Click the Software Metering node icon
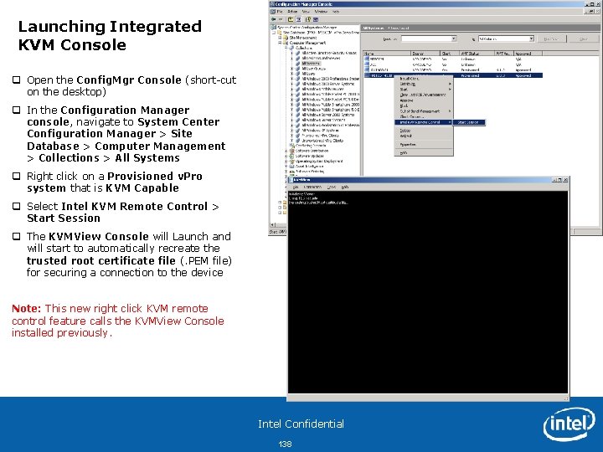Viewport: 603px width, 452px height. tap(292, 172)
